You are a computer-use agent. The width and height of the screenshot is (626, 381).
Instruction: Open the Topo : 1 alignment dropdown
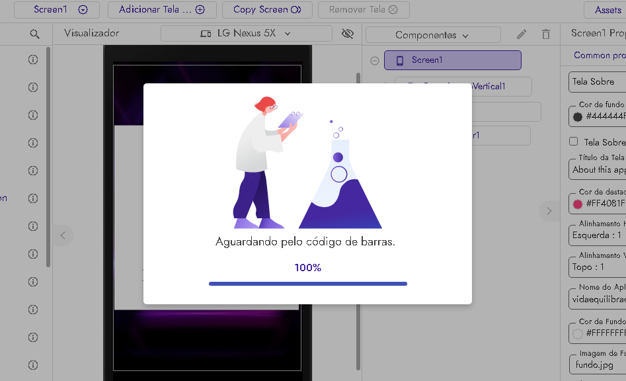pos(598,267)
